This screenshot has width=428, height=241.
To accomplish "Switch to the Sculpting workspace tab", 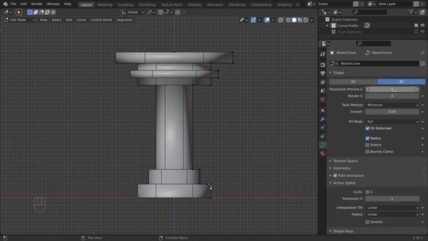I will [126, 5].
